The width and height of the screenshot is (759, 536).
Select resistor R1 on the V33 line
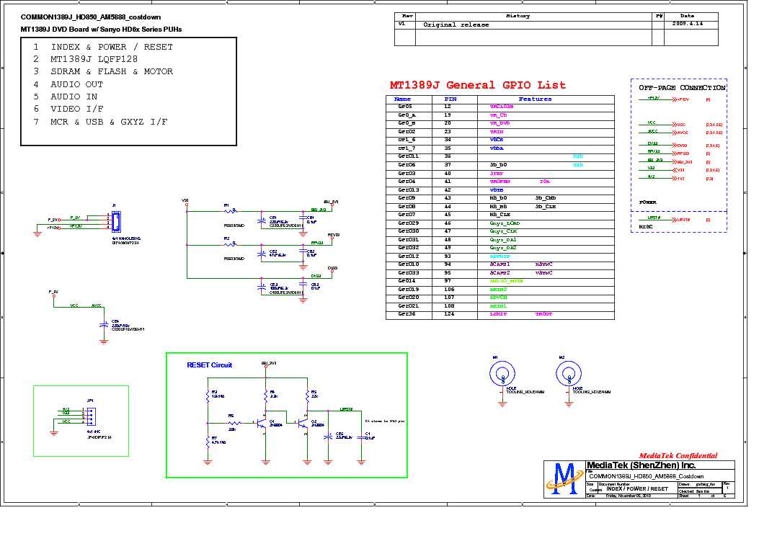(230, 211)
